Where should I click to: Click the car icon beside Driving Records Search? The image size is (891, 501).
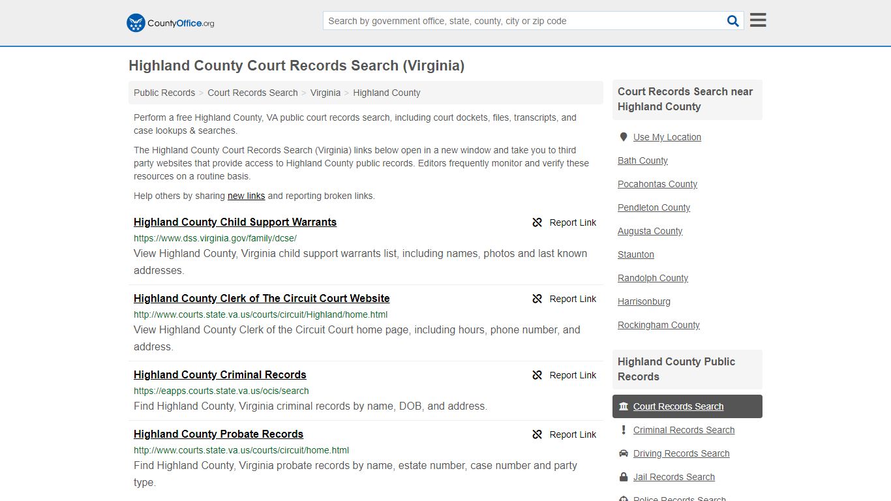pos(624,453)
